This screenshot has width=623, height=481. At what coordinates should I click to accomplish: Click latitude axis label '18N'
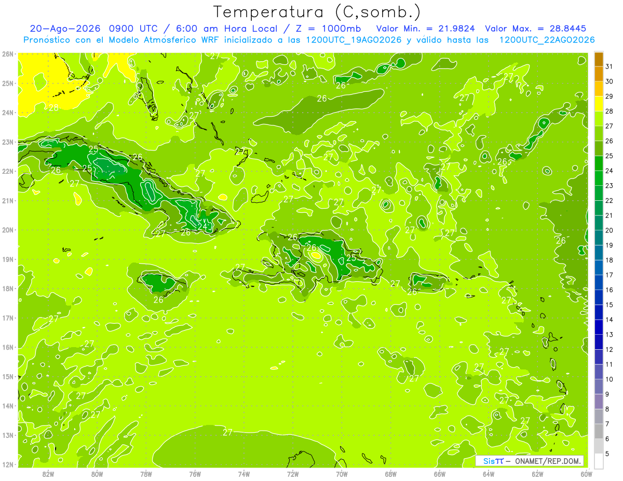(x=8, y=288)
